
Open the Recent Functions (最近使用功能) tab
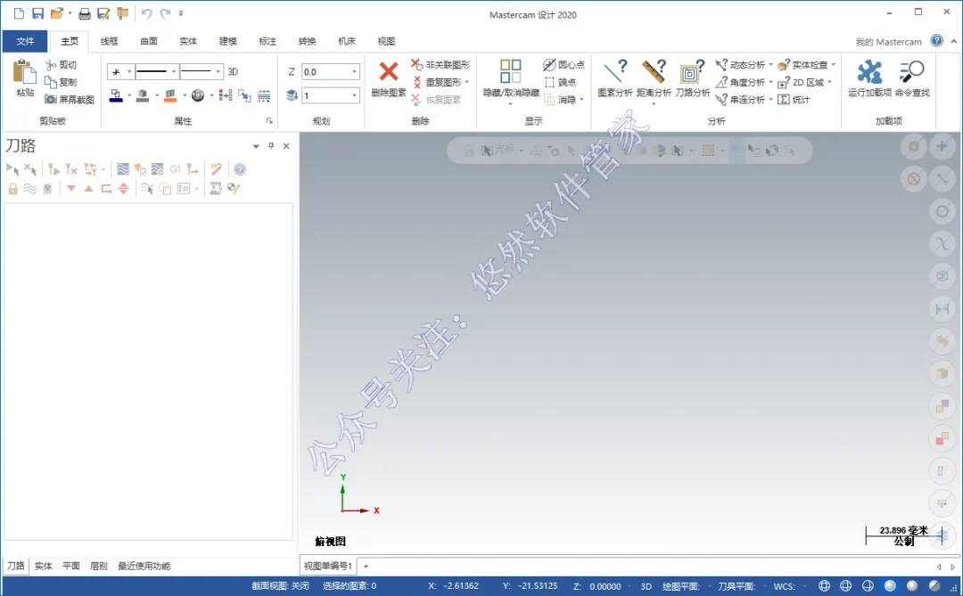(144, 566)
